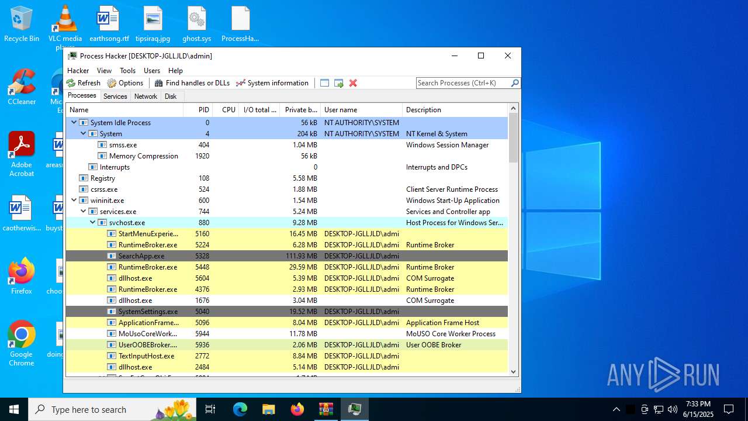Click the Refresh toolbar button

click(84, 83)
